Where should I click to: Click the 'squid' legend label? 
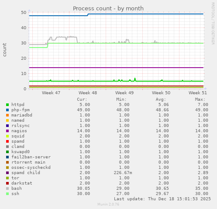(18, 136)
